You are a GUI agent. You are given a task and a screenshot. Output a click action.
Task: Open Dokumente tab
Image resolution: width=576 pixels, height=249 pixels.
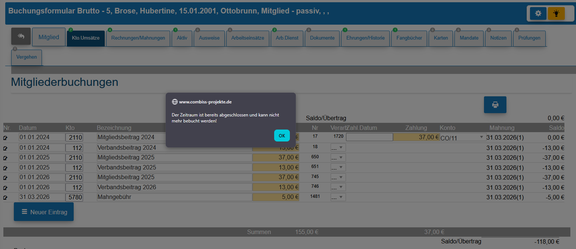pyautogui.click(x=322, y=38)
